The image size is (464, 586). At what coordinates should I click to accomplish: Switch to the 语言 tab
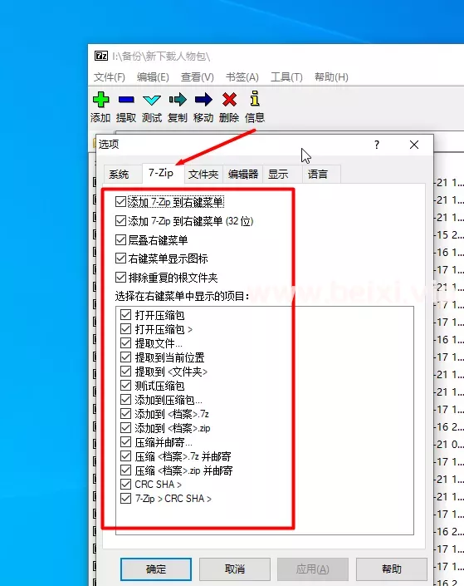point(318,175)
